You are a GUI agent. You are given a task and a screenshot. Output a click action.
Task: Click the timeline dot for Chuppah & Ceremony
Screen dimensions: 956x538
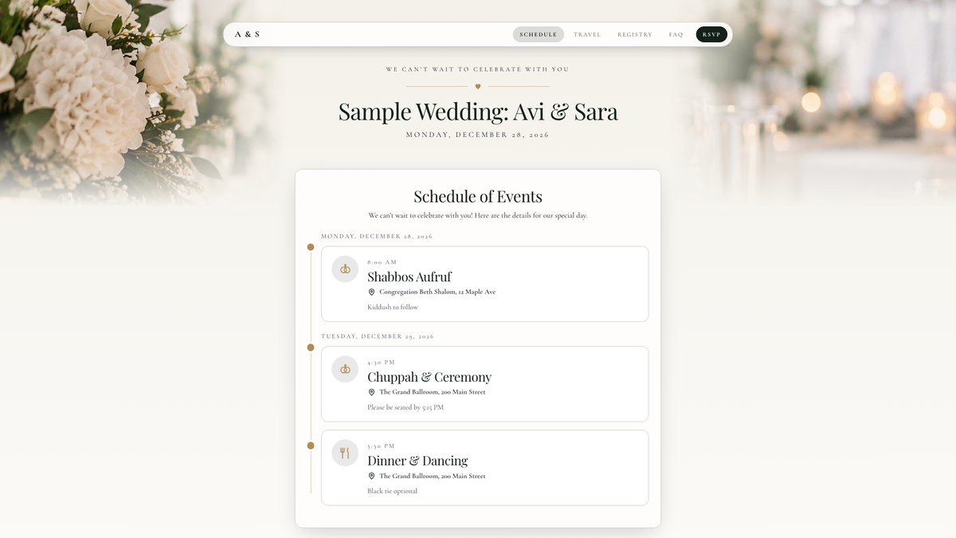coord(311,348)
